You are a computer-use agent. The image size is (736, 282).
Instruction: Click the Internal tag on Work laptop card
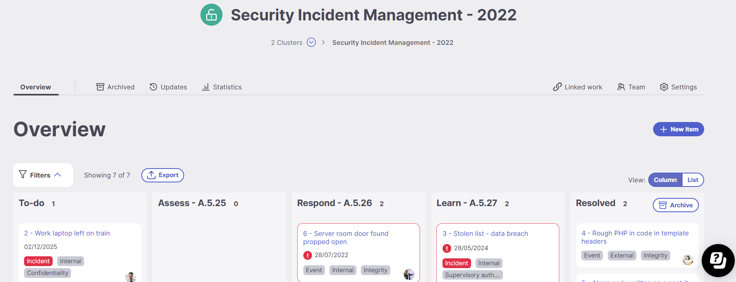[x=71, y=261]
